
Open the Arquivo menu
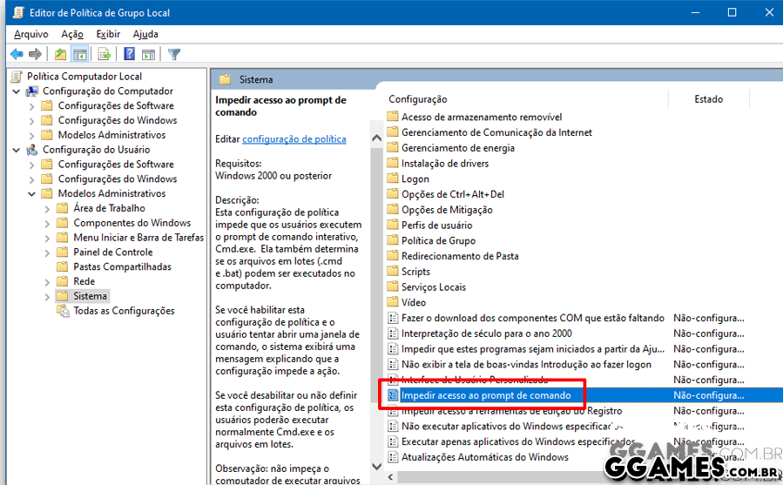tap(30, 34)
